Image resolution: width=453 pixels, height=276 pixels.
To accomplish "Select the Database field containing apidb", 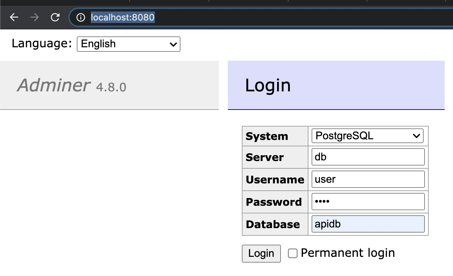I will (x=368, y=224).
